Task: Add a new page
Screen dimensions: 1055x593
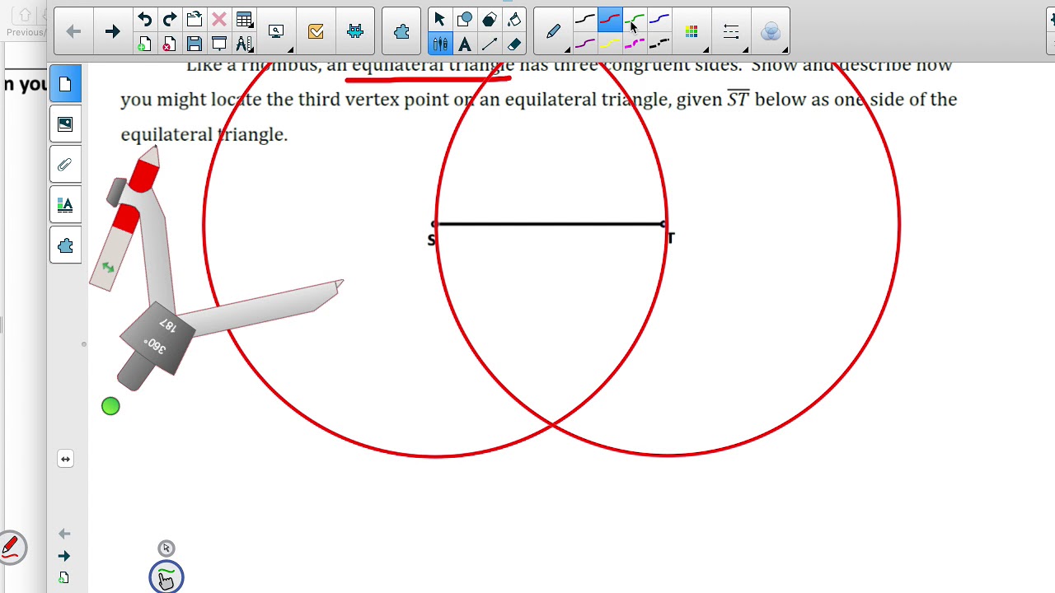Action: point(145,44)
